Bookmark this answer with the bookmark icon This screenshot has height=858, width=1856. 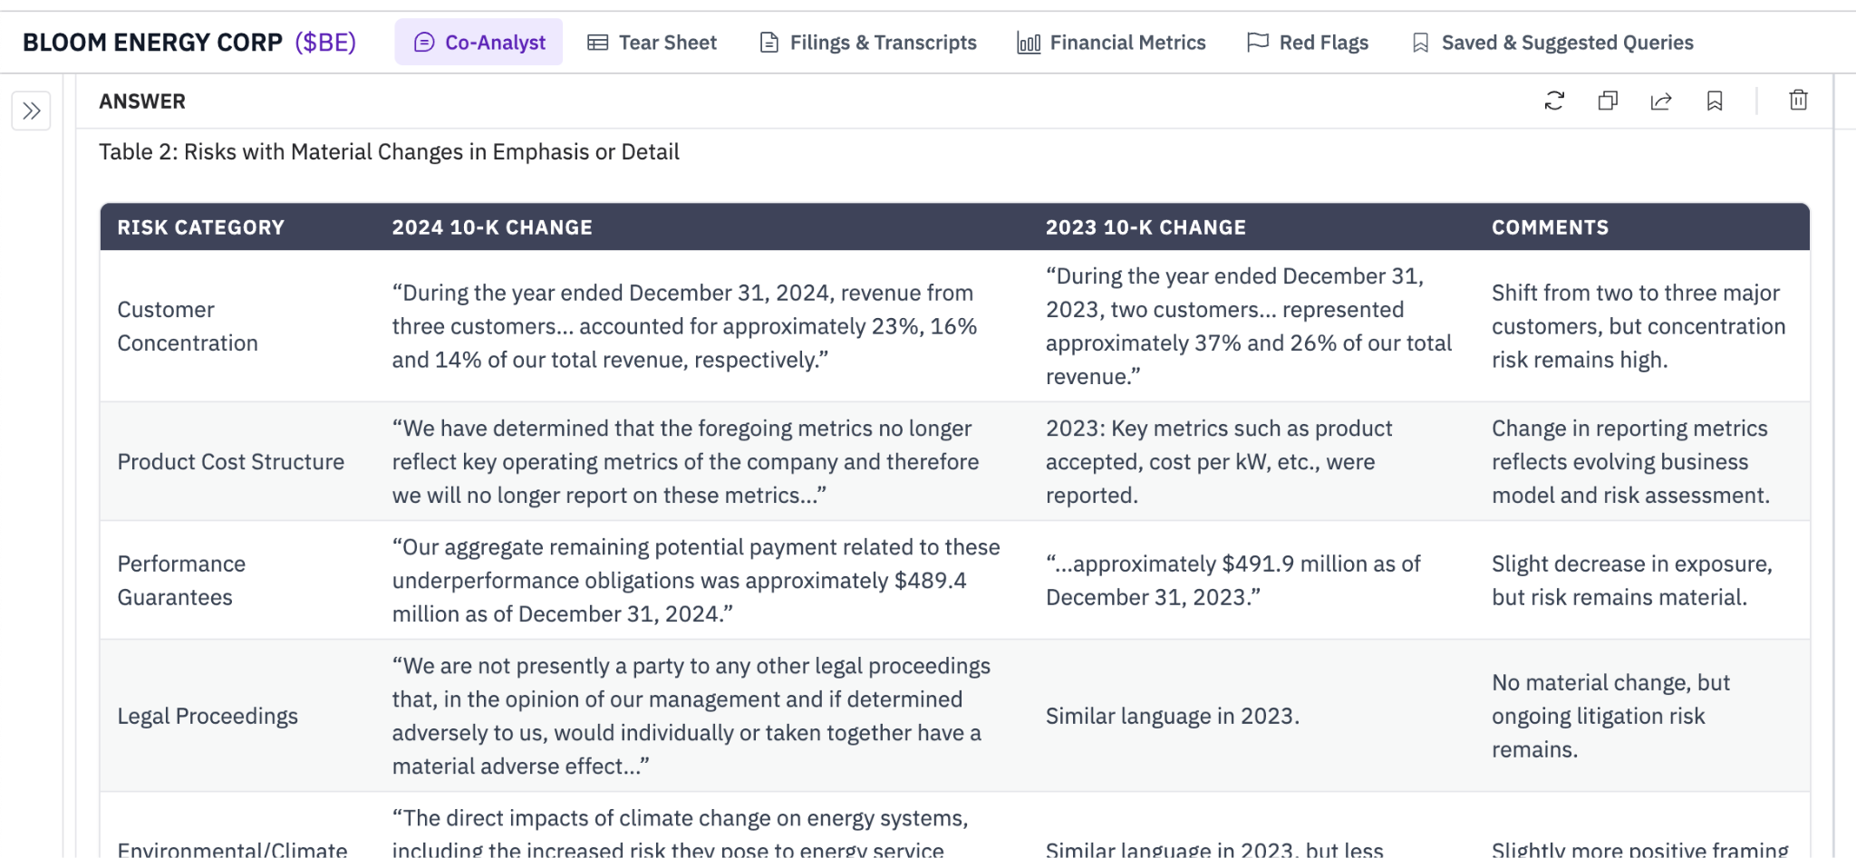1715,101
